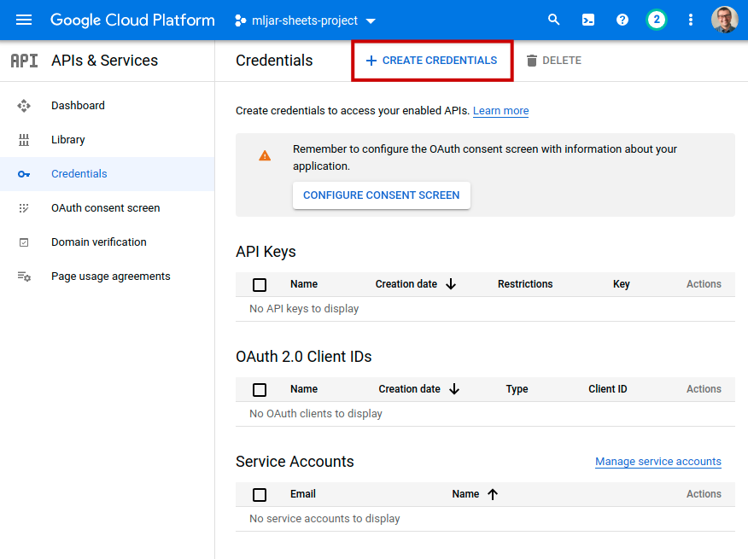The width and height of the screenshot is (748, 559).
Task: Open the three-dot settings menu
Action: pyautogui.click(x=691, y=20)
